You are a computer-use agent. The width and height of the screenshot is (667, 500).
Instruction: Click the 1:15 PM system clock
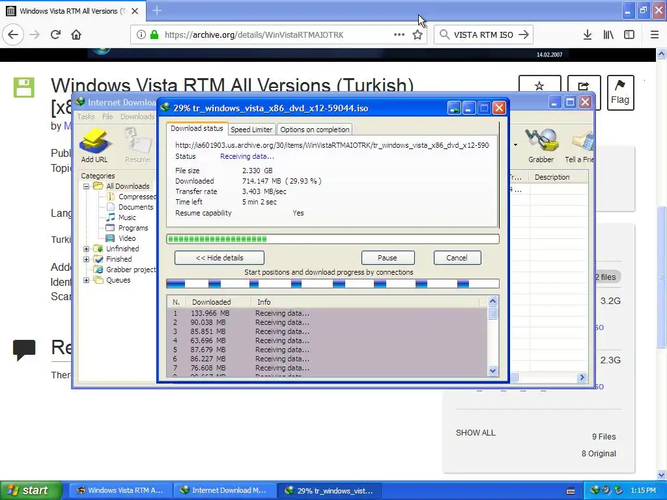[643, 491]
